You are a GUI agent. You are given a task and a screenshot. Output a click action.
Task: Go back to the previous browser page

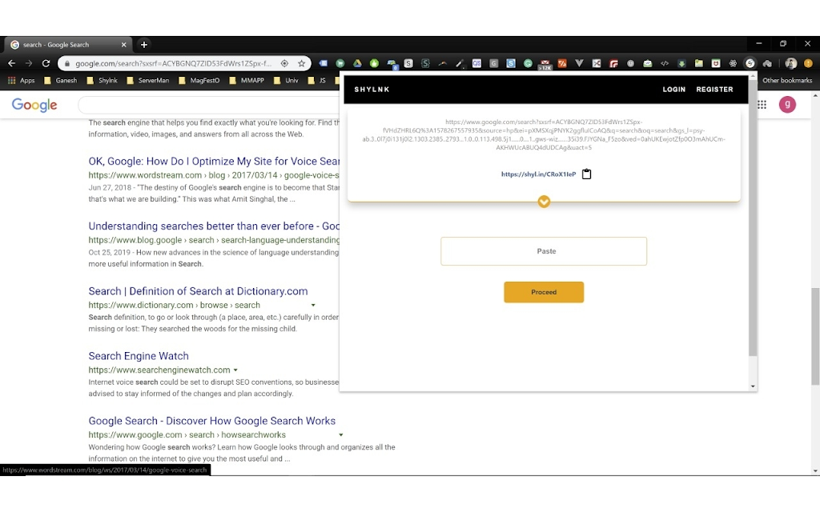click(x=11, y=63)
